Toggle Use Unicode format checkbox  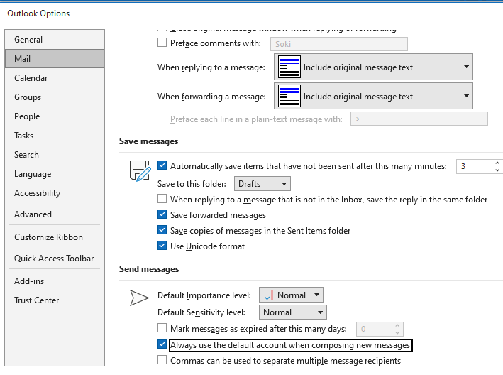[x=162, y=246]
